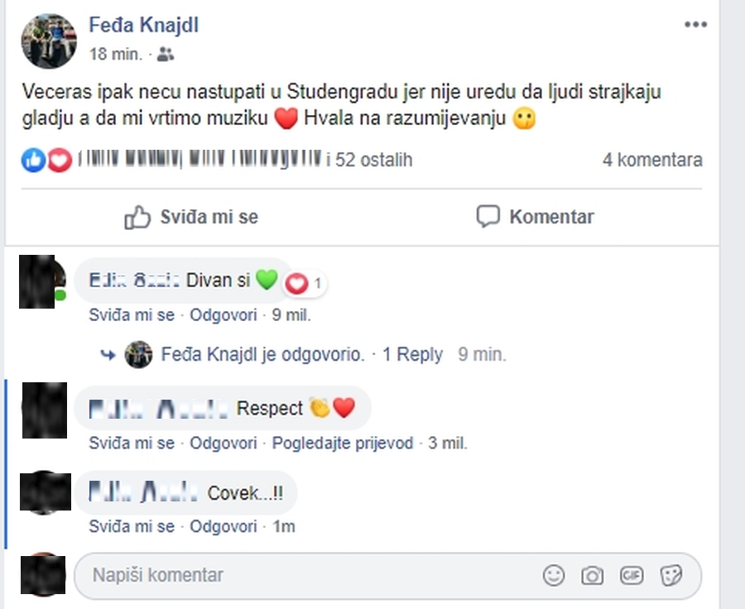Like the Divan si comment
The image size is (745, 609).
click(132, 315)
